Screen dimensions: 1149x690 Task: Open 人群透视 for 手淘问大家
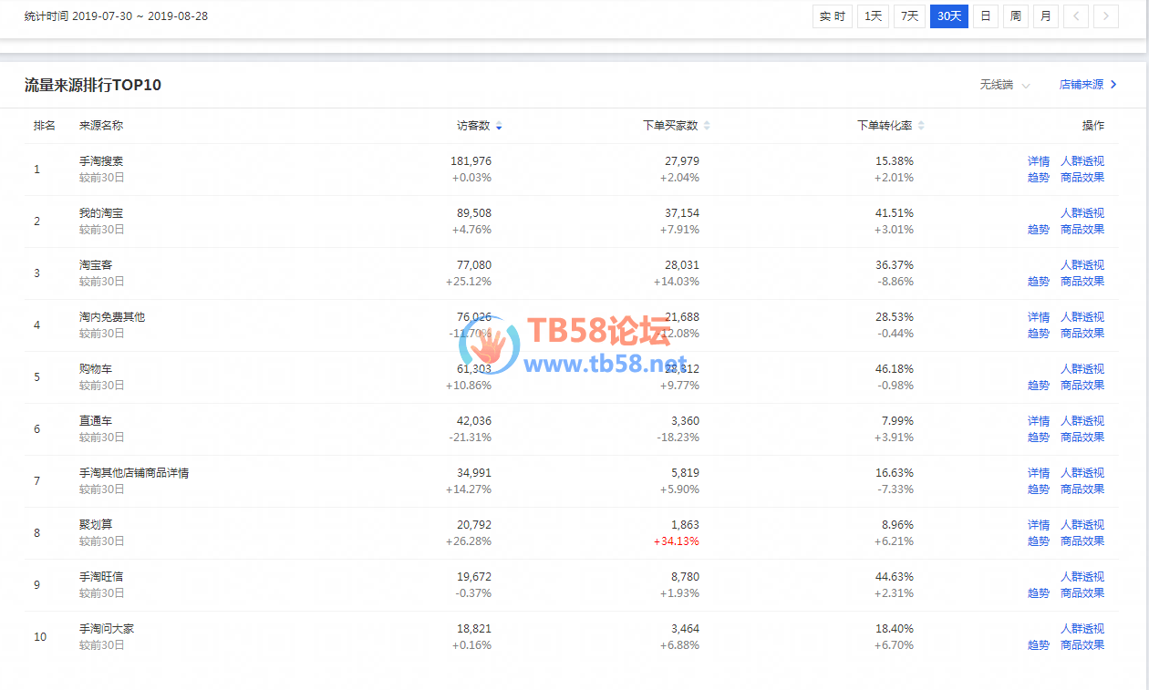tap(1082, 629)
